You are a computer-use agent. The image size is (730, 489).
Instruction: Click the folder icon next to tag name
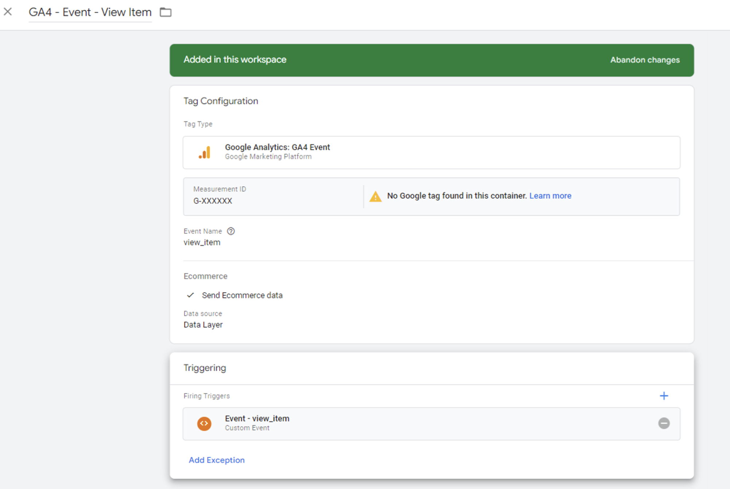(166, 12)
